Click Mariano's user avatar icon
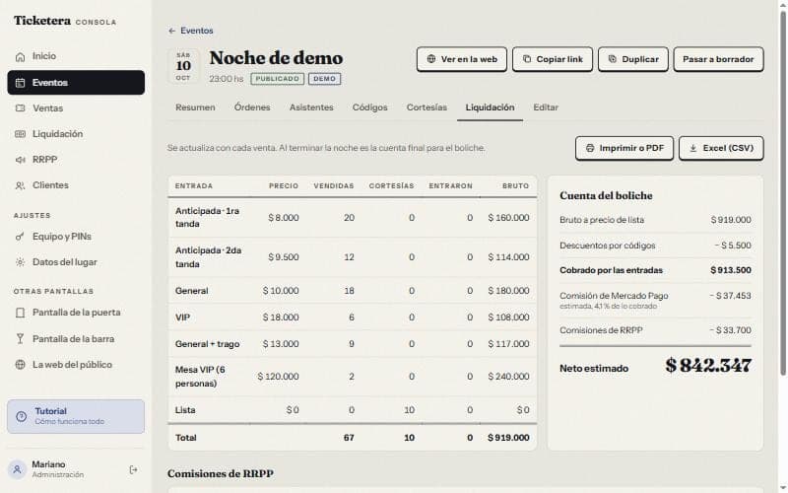Screen dimensions: 788x493 17,469
